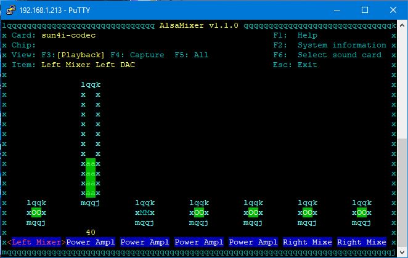Image resolution: width=408 pixels, height=258 pixels.
Task: Select the first Power Ampl channel label
Action: [91, 242]
